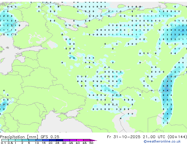Screen dimensions: 187x144
Task: Pick the 15–20 mm blue legend swatch
Action: point(46,140)
